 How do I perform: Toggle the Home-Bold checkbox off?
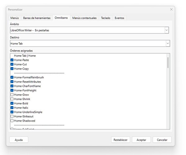tap(12, 104)
